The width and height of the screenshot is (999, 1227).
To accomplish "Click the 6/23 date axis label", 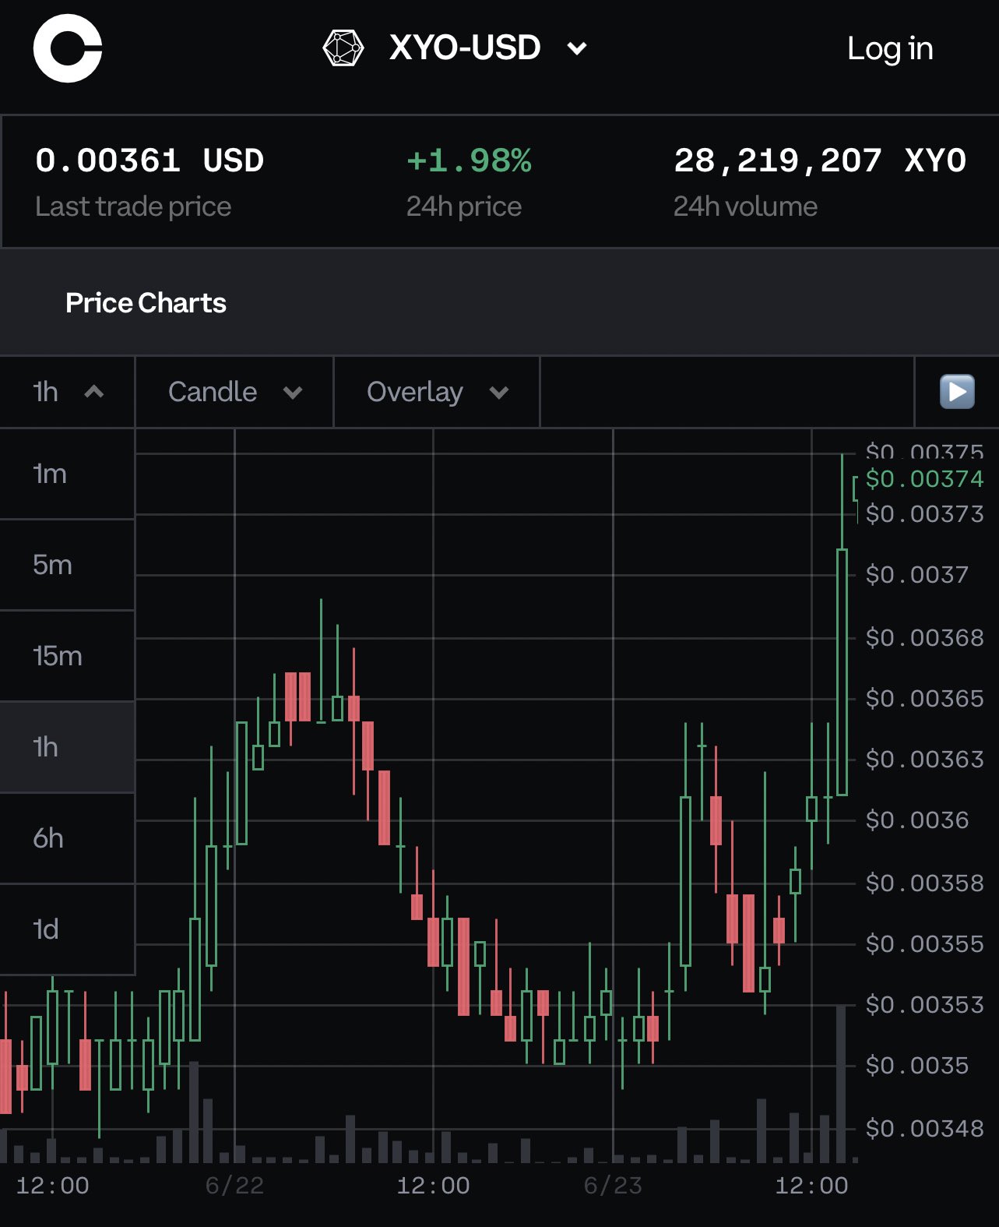I will [613, 1186].
